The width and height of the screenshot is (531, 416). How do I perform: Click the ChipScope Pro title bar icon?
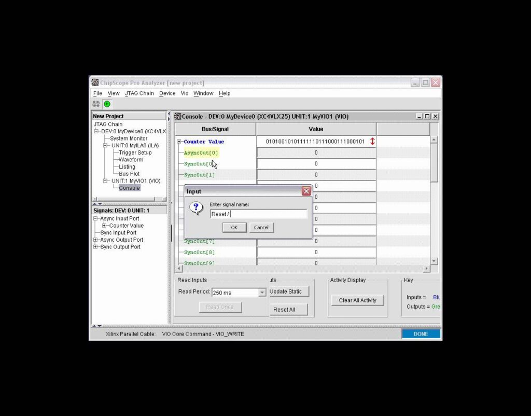pyautogui.click(x=94, y=82)
